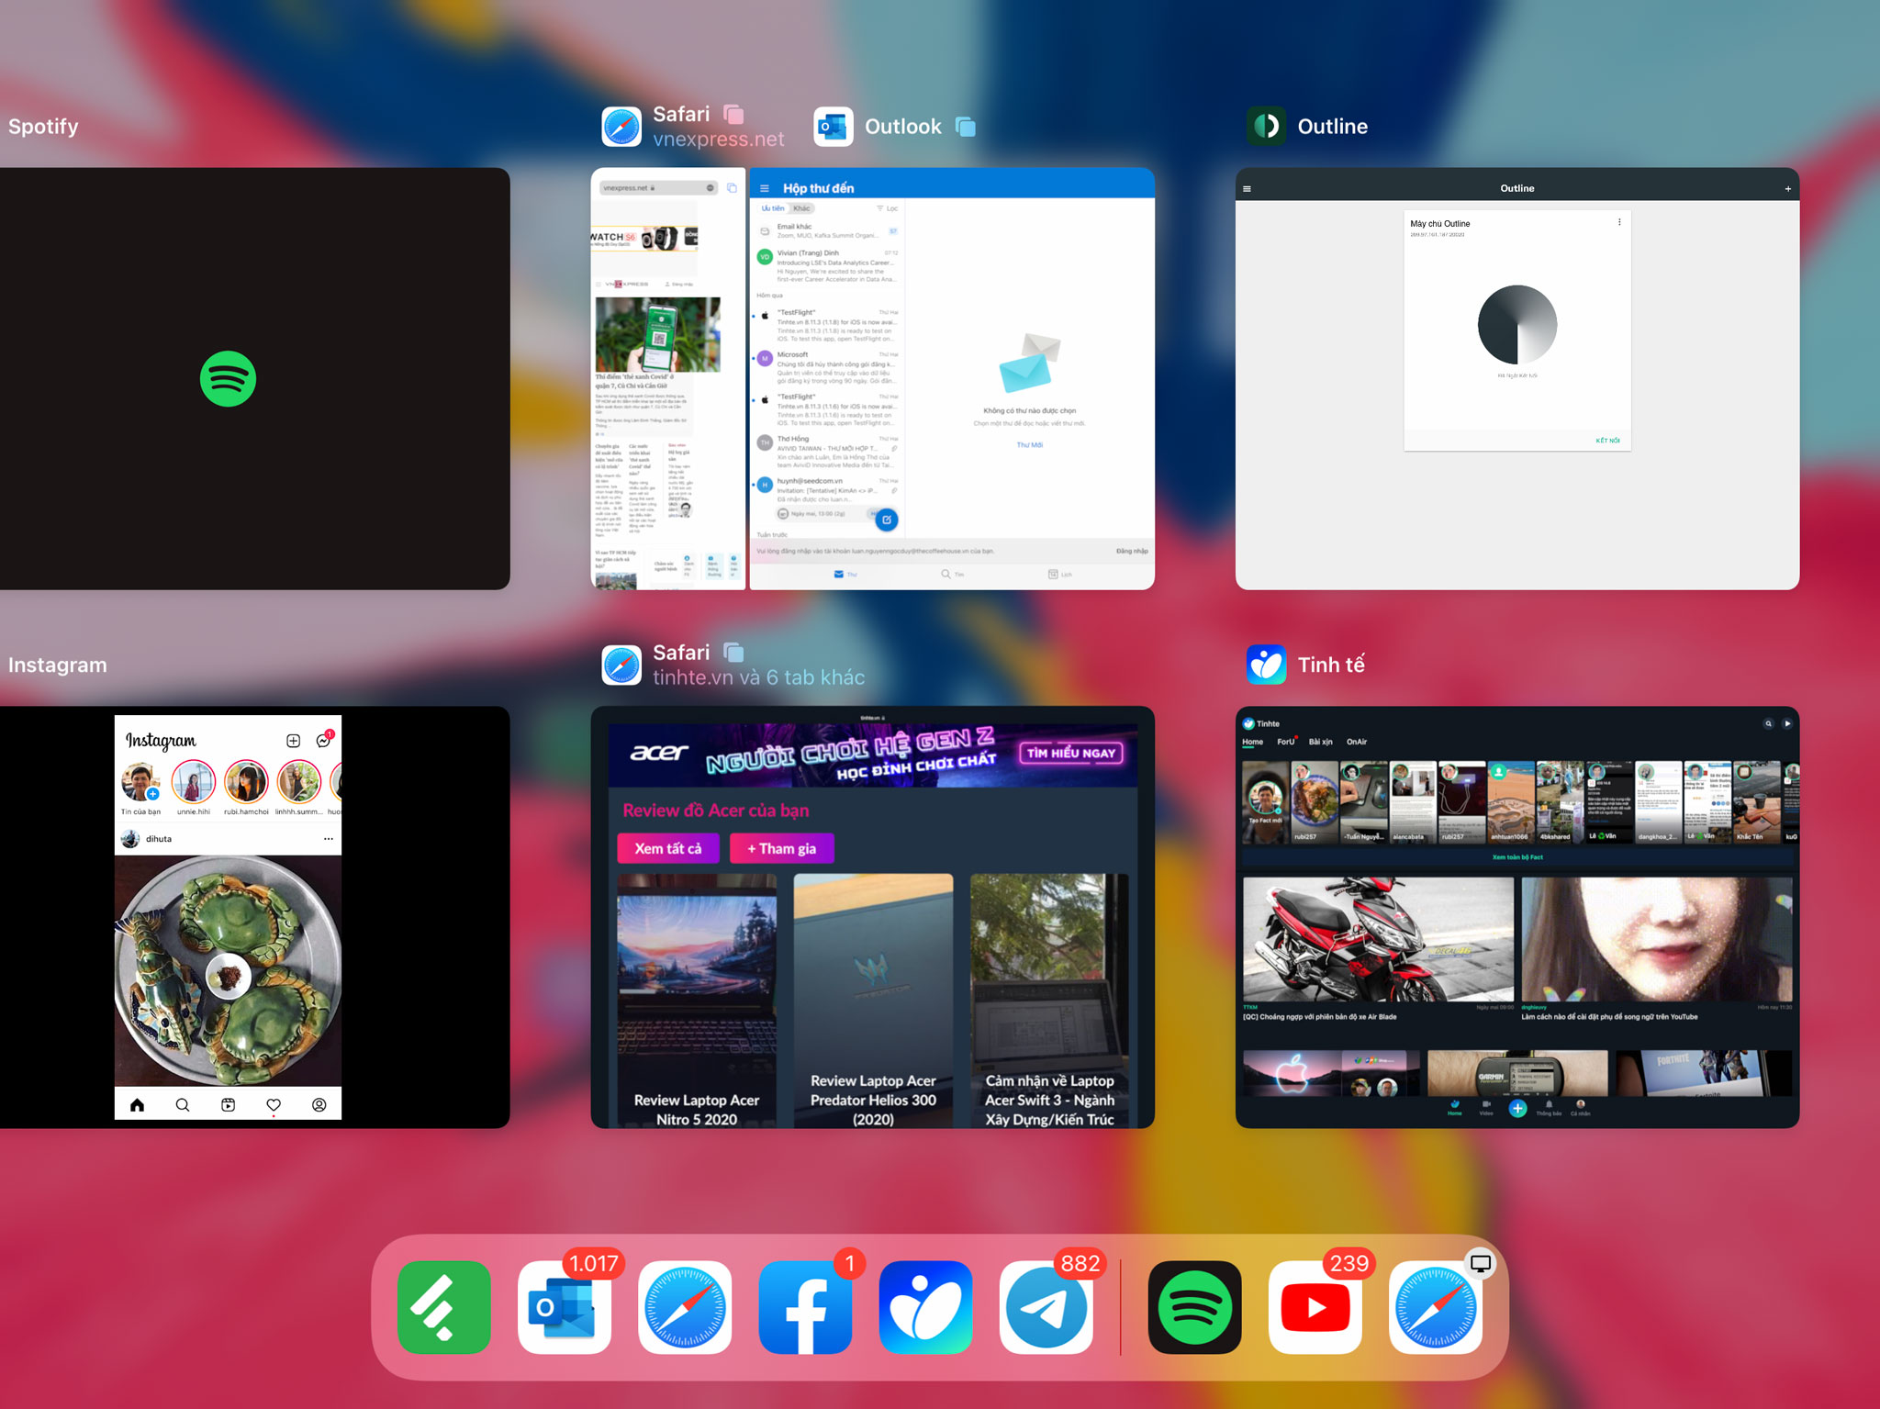
Task: Select Home tab in Tinhte app
Action: click(1252, 742)
